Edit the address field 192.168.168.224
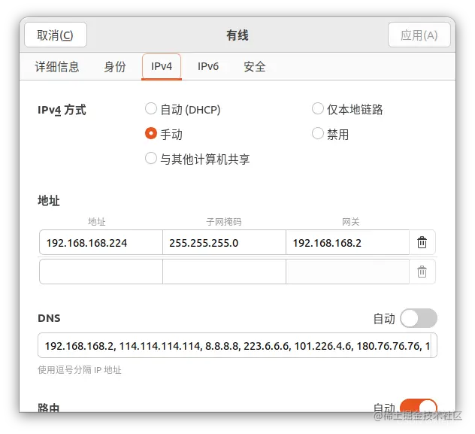475x434 pixels. pos(101,242)
